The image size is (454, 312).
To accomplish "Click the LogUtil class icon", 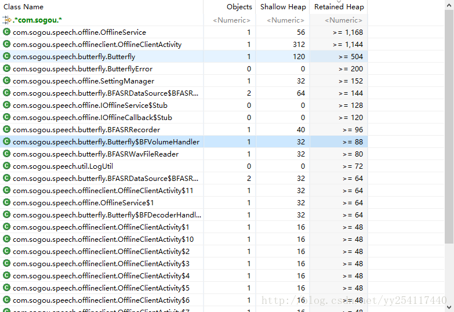I will 6,166.
